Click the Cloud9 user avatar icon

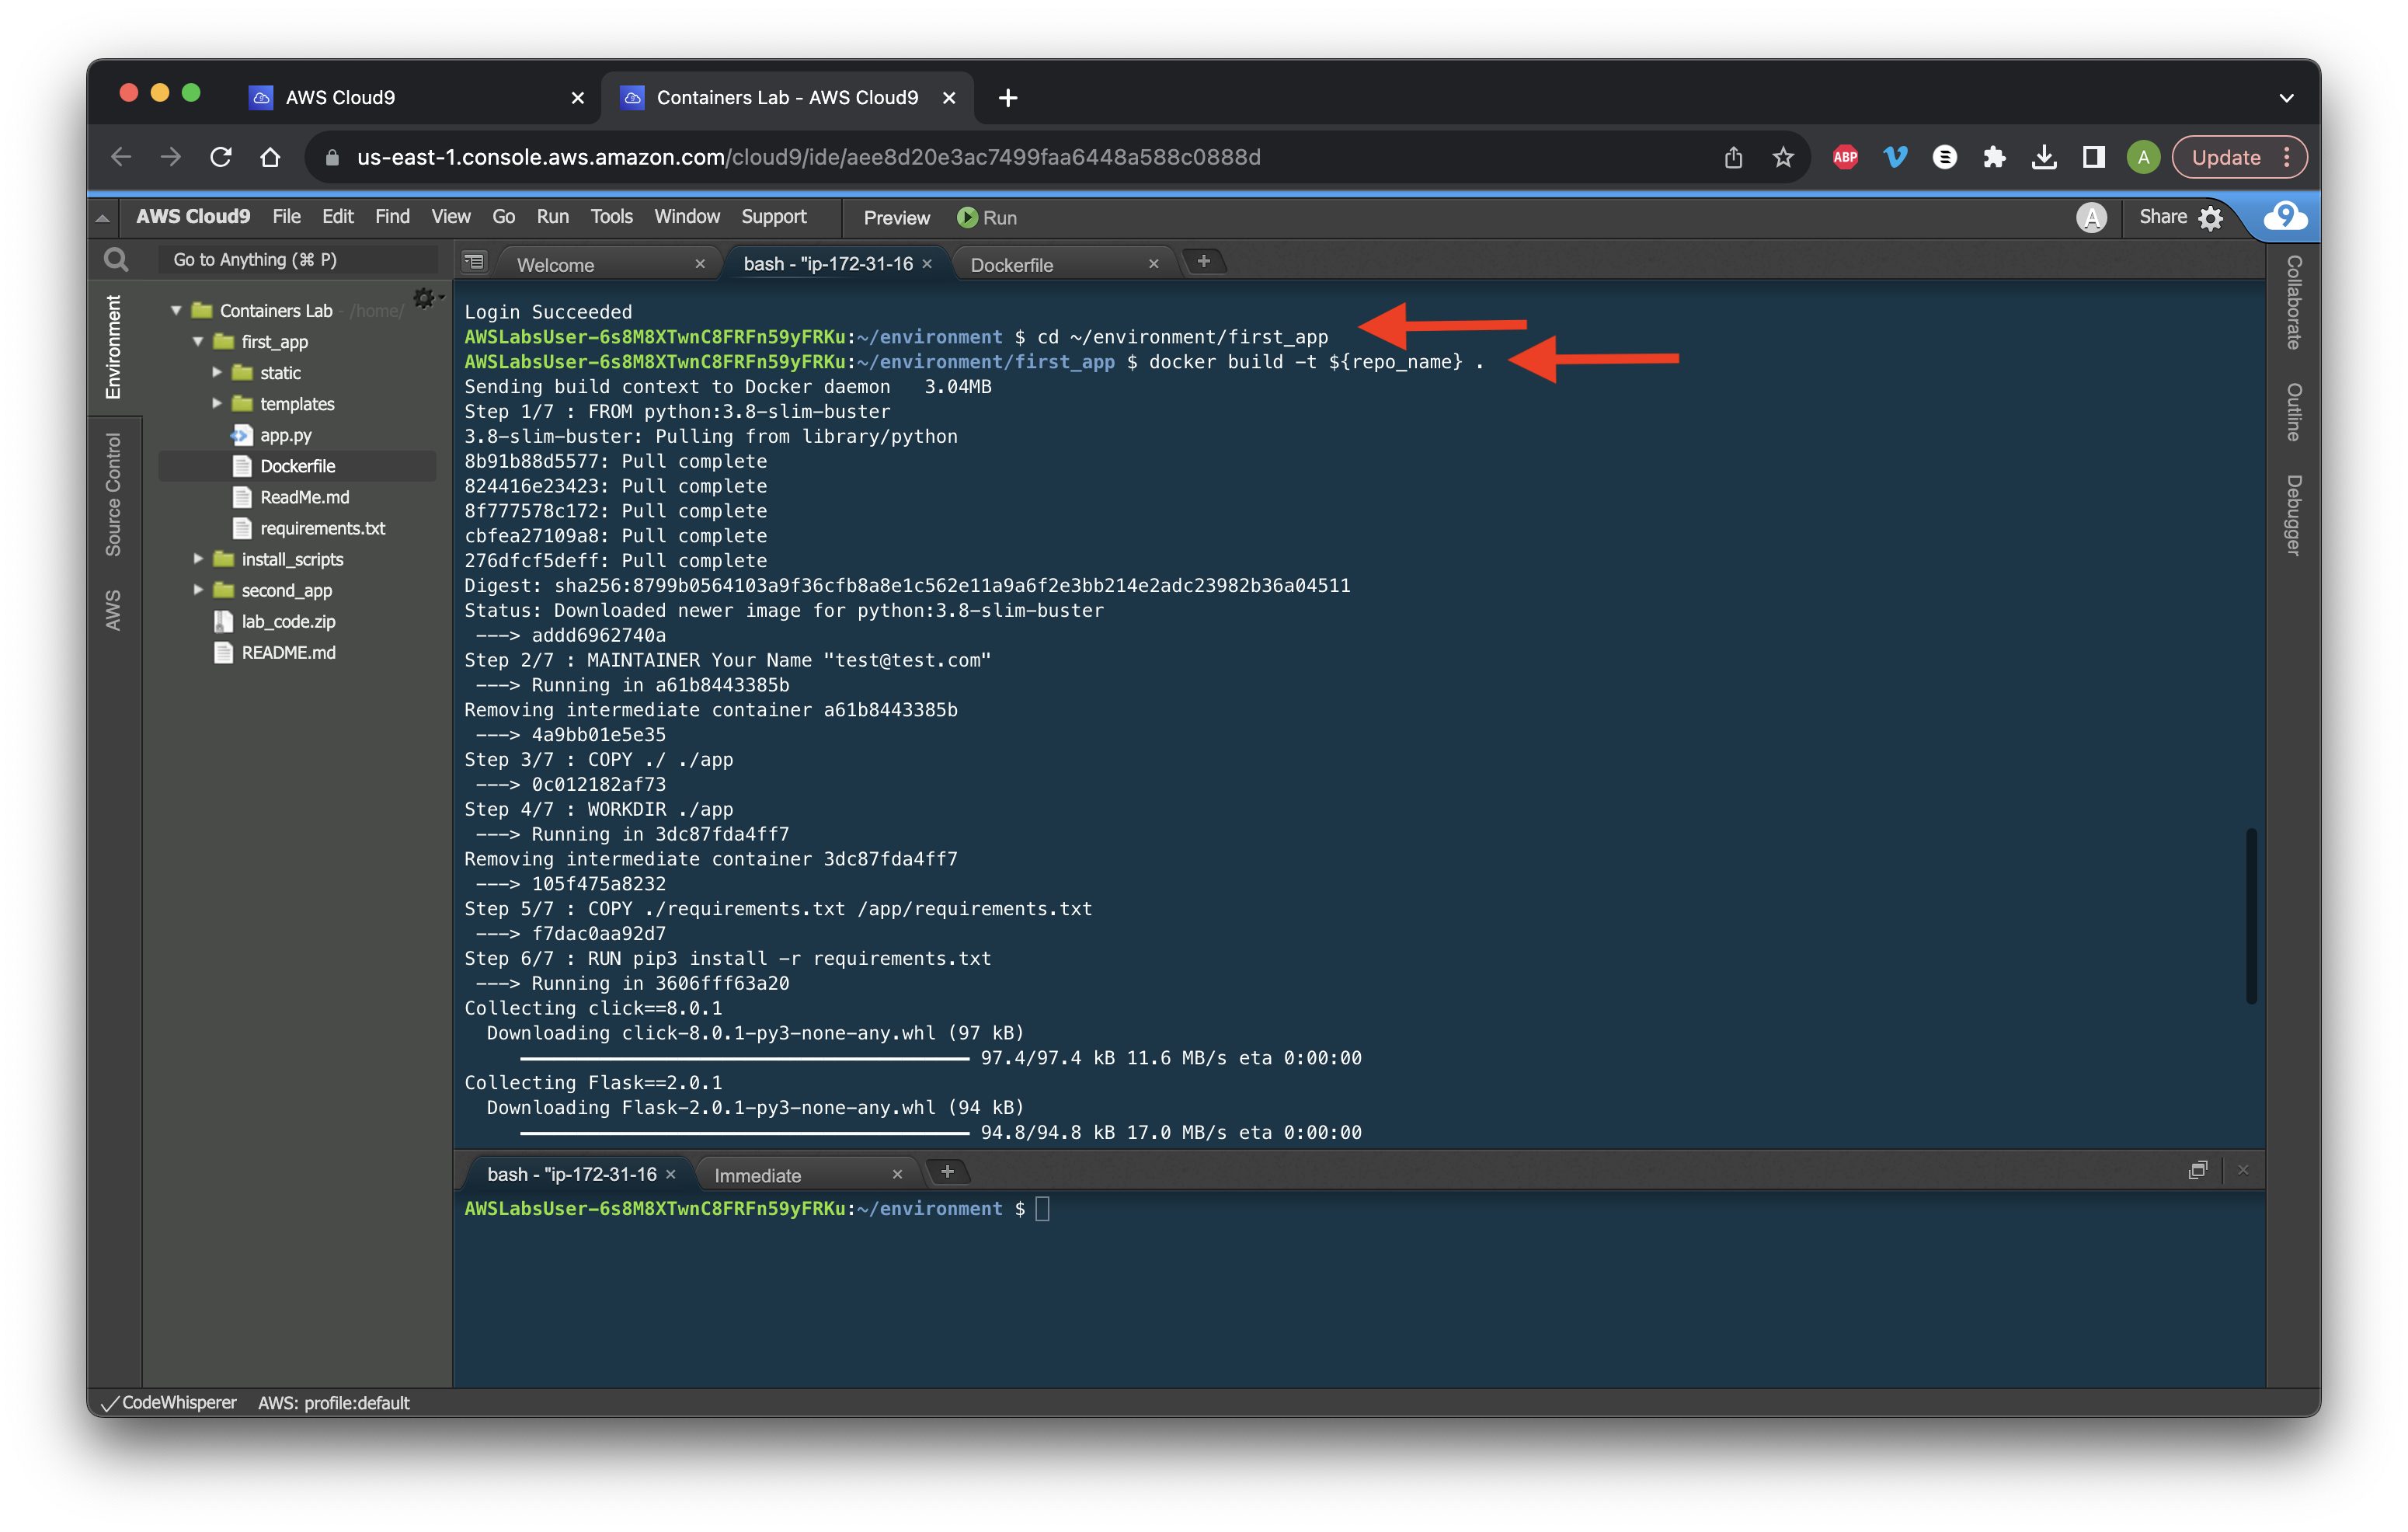click(x=2091, y=217)
